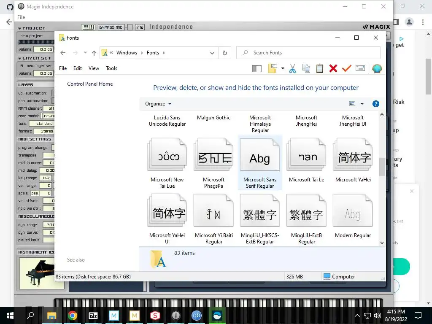The width and height of the screenshot is (432, 324).
Task: Open qBittorrent from the taskbar
Action: pyautogui.click(x=197, y=315)
